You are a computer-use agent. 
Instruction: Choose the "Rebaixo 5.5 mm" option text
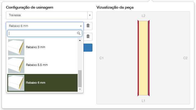[x=37, y=65]
